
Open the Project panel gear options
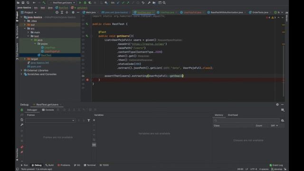coord(73,12)
